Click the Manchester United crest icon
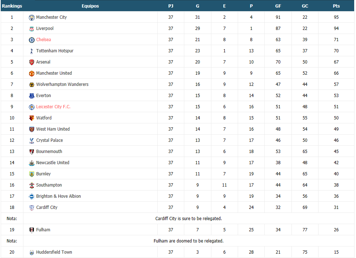356x258 pixels. click(x=31, y=73)
